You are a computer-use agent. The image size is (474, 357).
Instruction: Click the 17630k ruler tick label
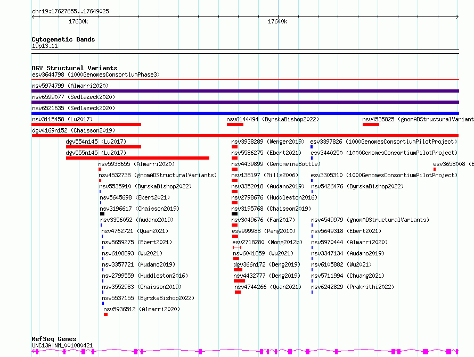pos(78,21)
